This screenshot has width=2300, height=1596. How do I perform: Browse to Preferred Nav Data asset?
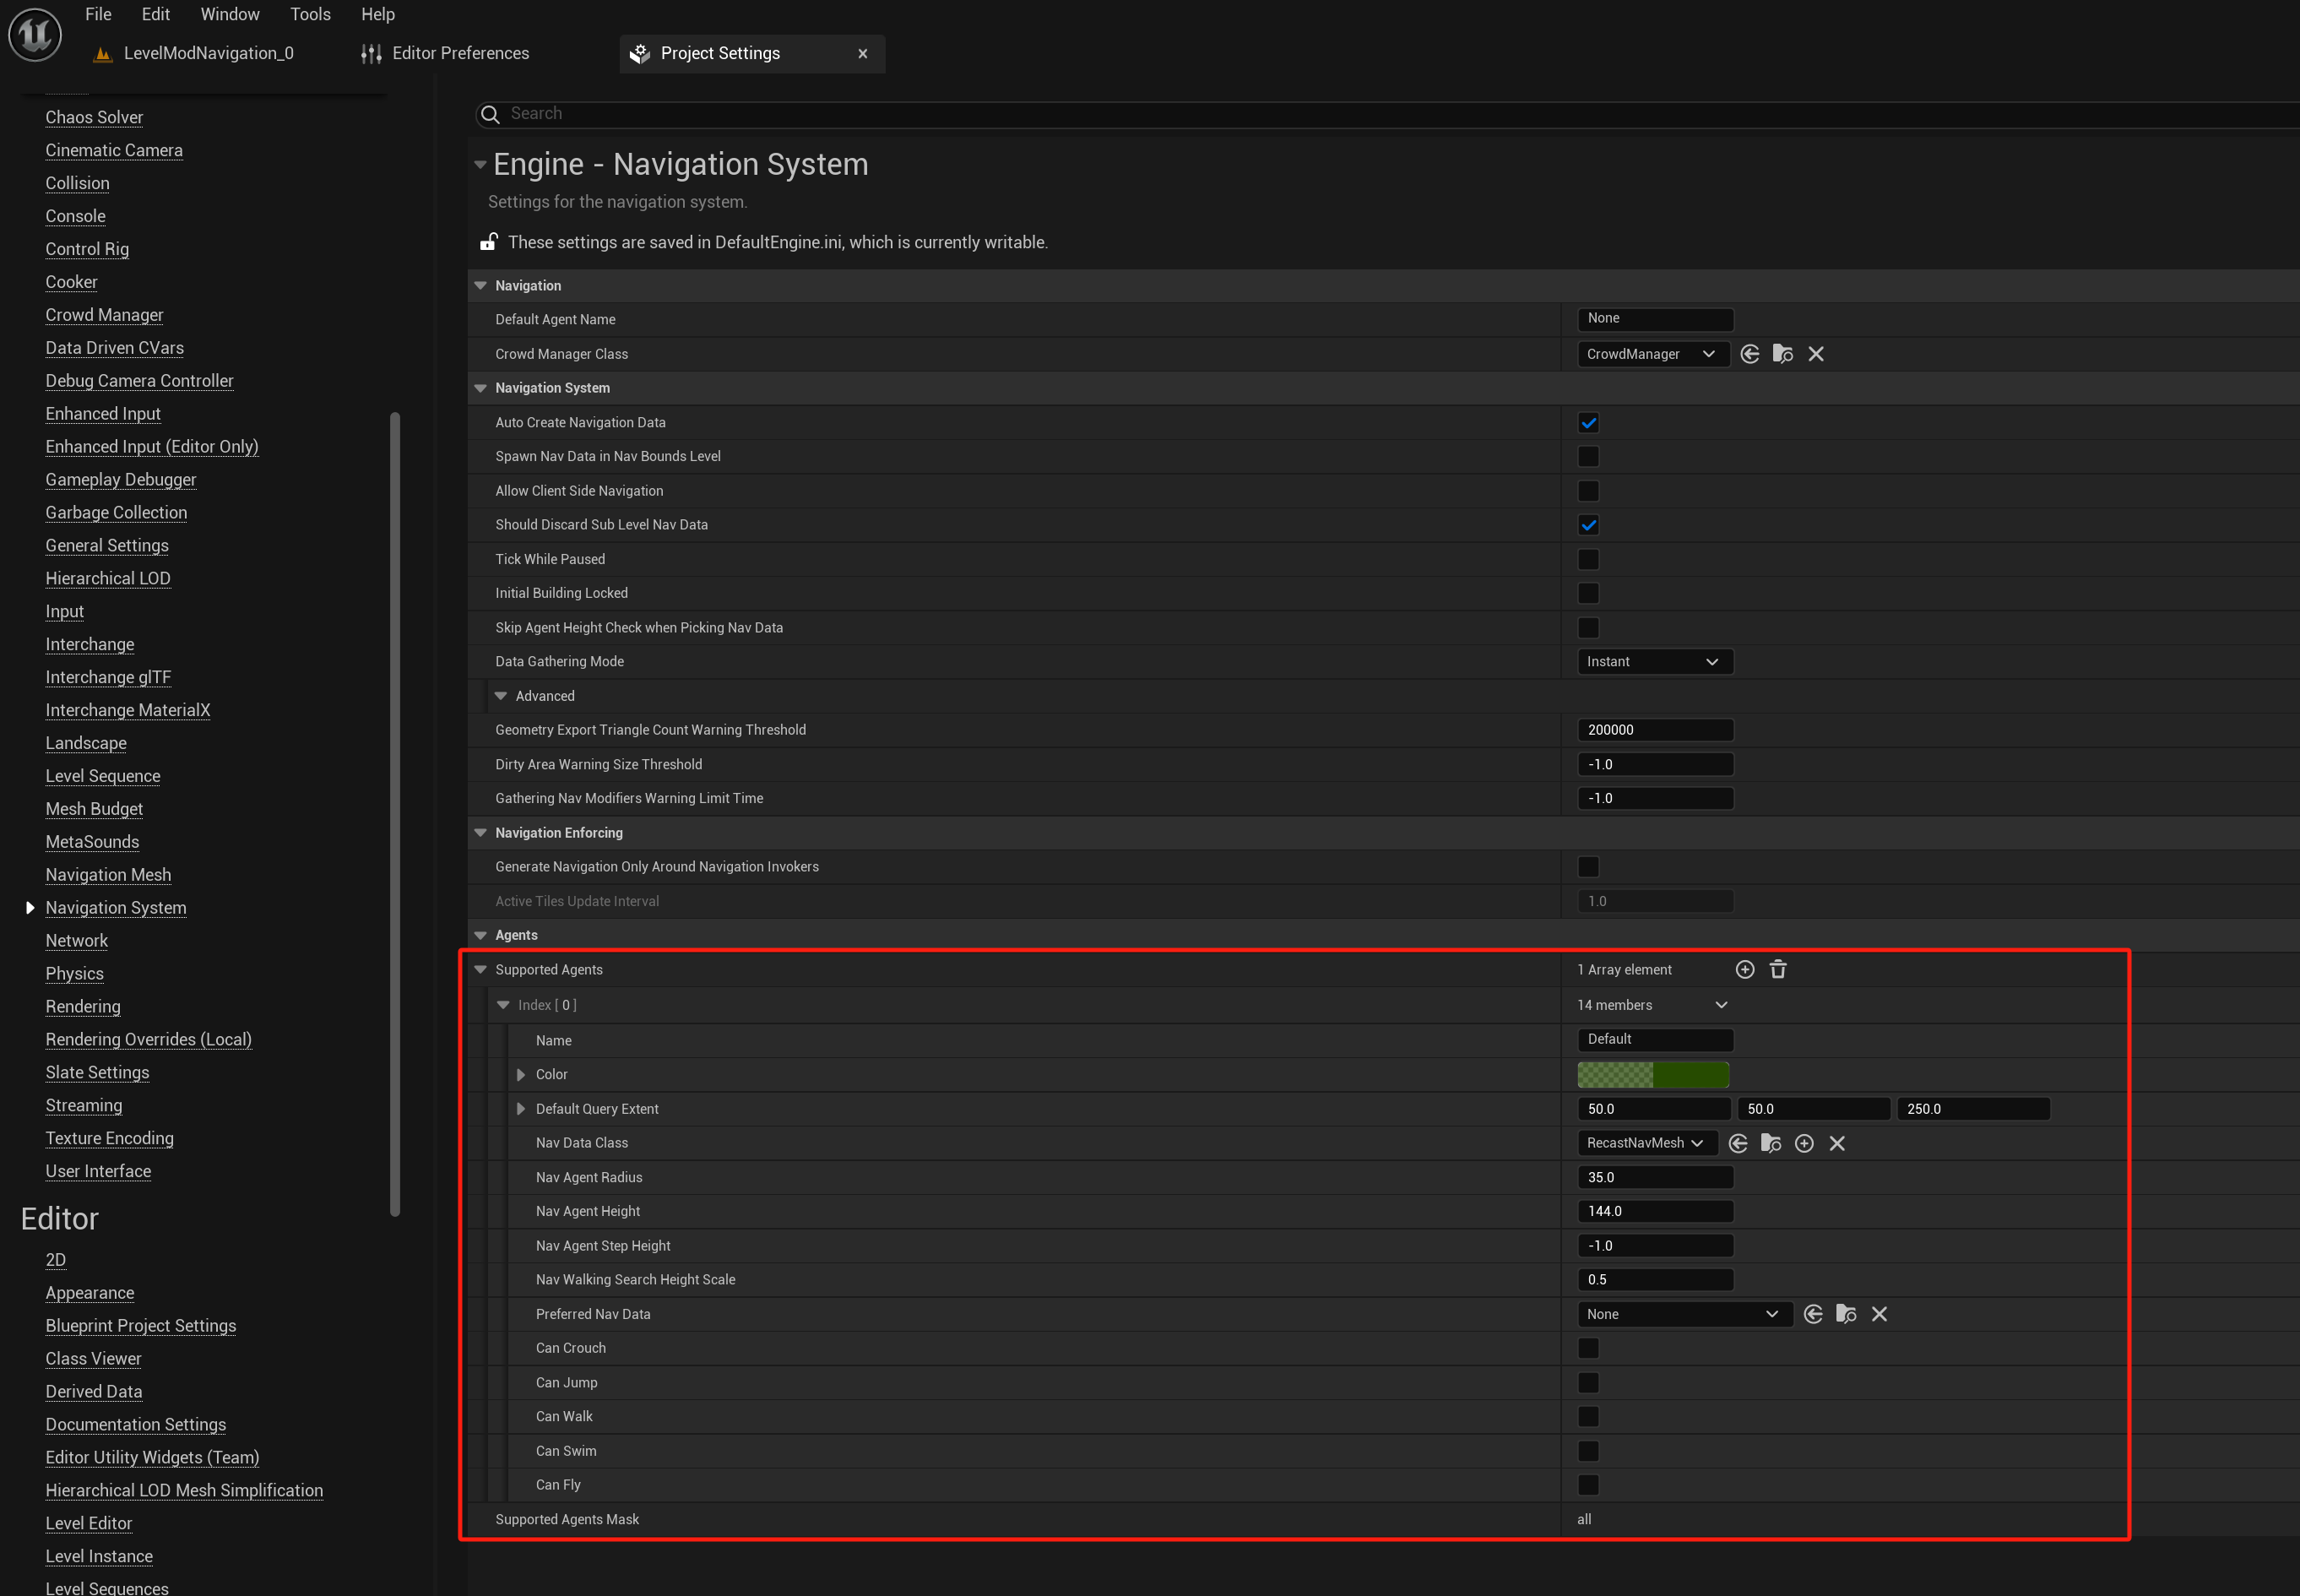pyautogui.click(x=1846, y=1314)
